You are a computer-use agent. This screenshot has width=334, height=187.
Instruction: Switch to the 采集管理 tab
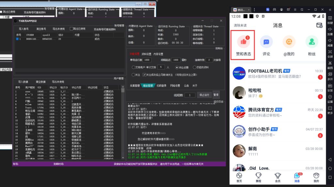(135, 86)
